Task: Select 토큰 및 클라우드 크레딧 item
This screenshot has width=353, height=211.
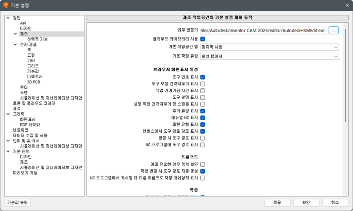Action: click(x=34, y=103)
